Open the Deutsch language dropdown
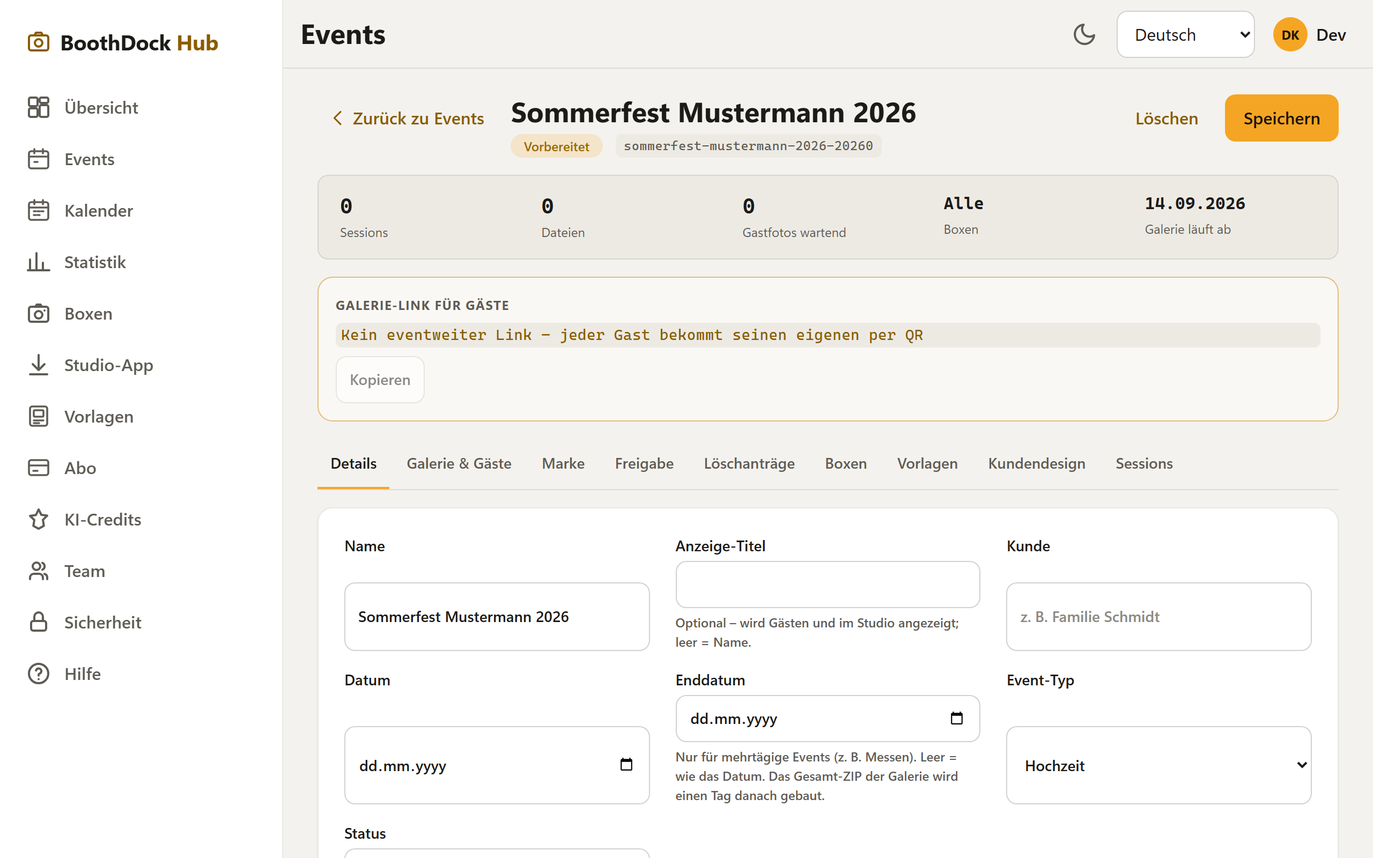The image size is (1373, 858). pyautogui.click(x=1185, y=35)
